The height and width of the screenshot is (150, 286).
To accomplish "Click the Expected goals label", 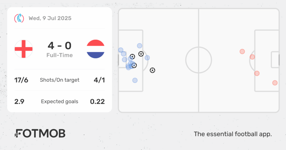I will [x=60, y=102].
